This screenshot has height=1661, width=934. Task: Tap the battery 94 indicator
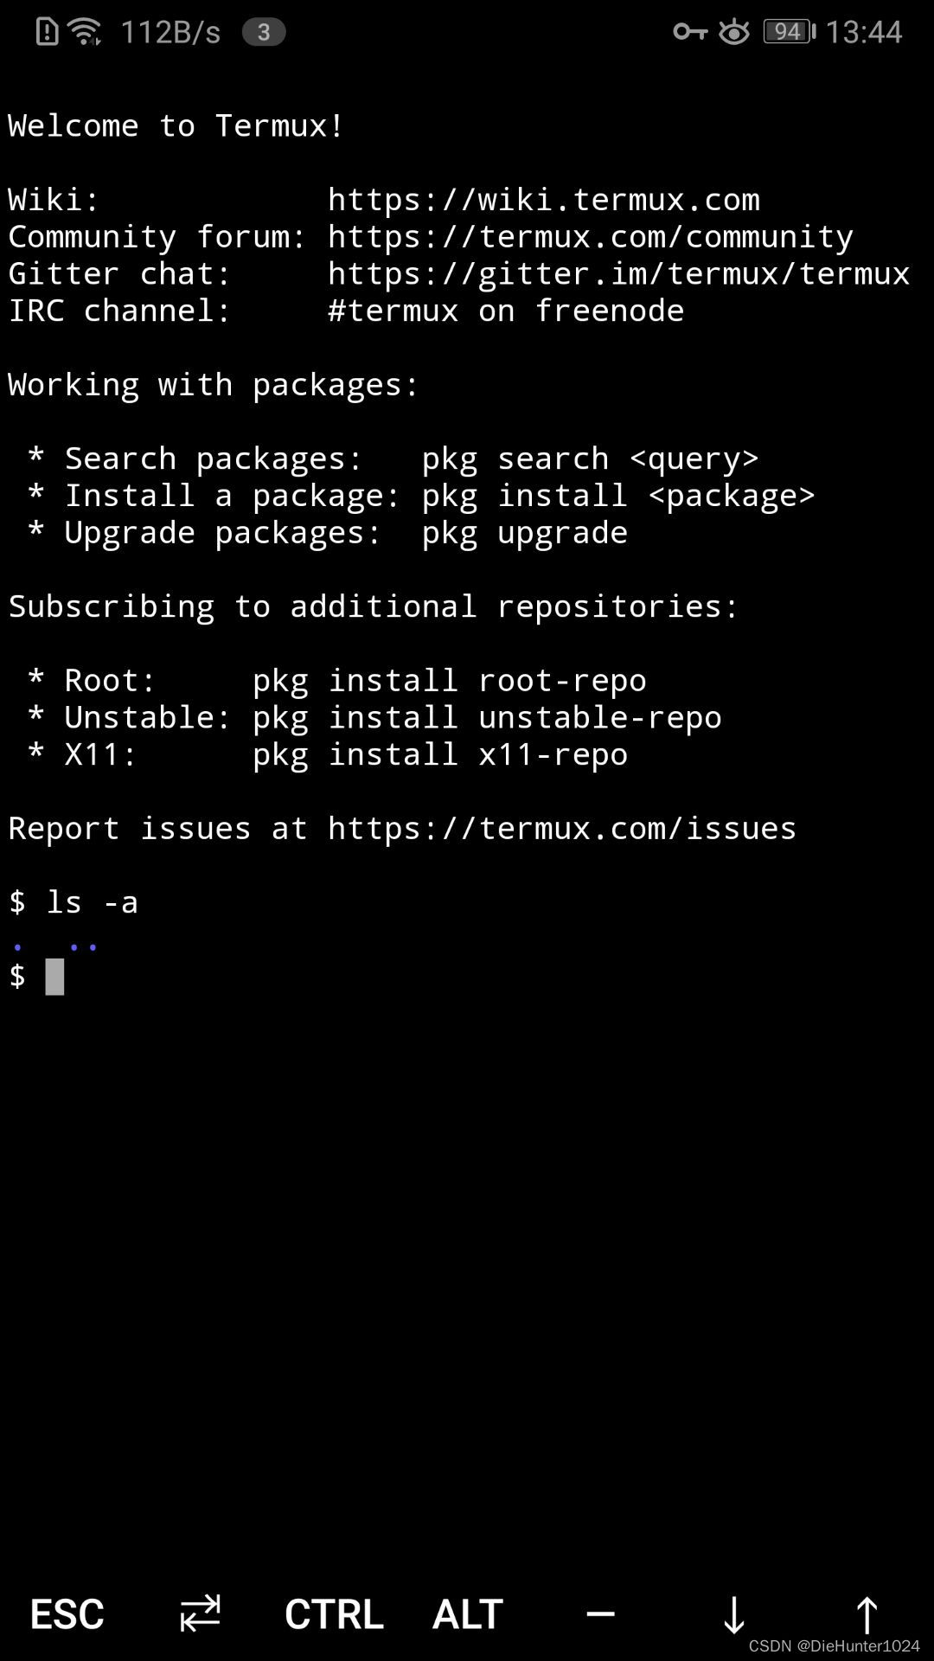tap(789, 32)
